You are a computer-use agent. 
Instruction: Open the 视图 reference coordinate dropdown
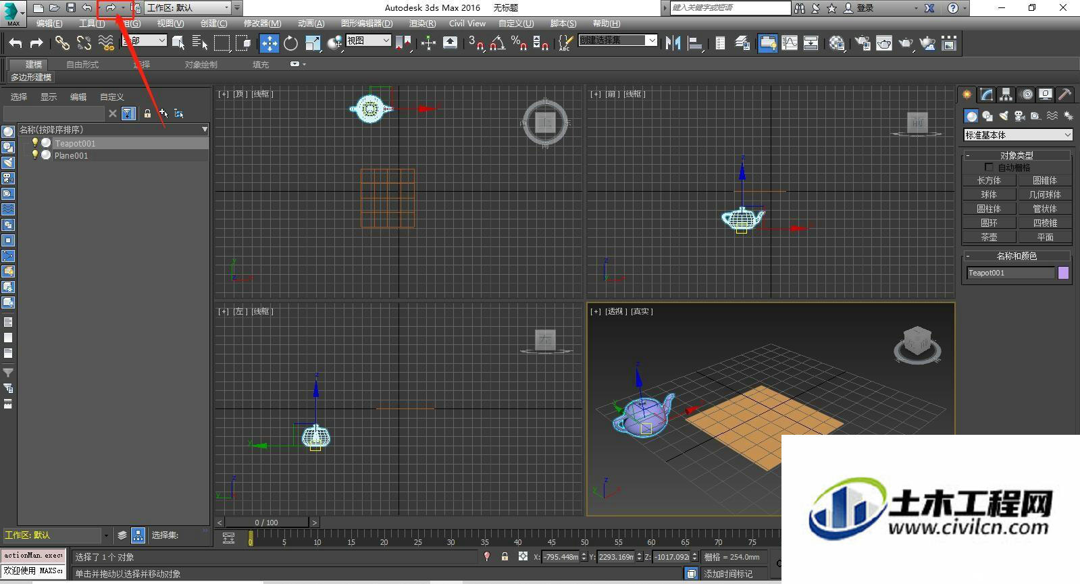pyautogui.click(x=368, y=41)
